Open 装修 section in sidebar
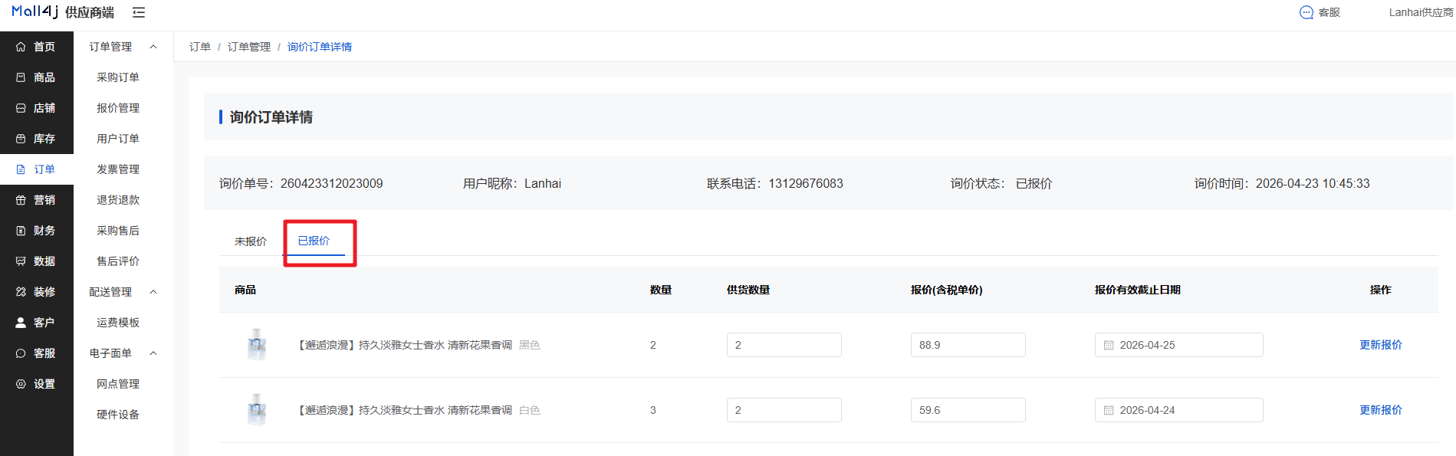This screenshot has height=456, width=1456. point(37,292)
